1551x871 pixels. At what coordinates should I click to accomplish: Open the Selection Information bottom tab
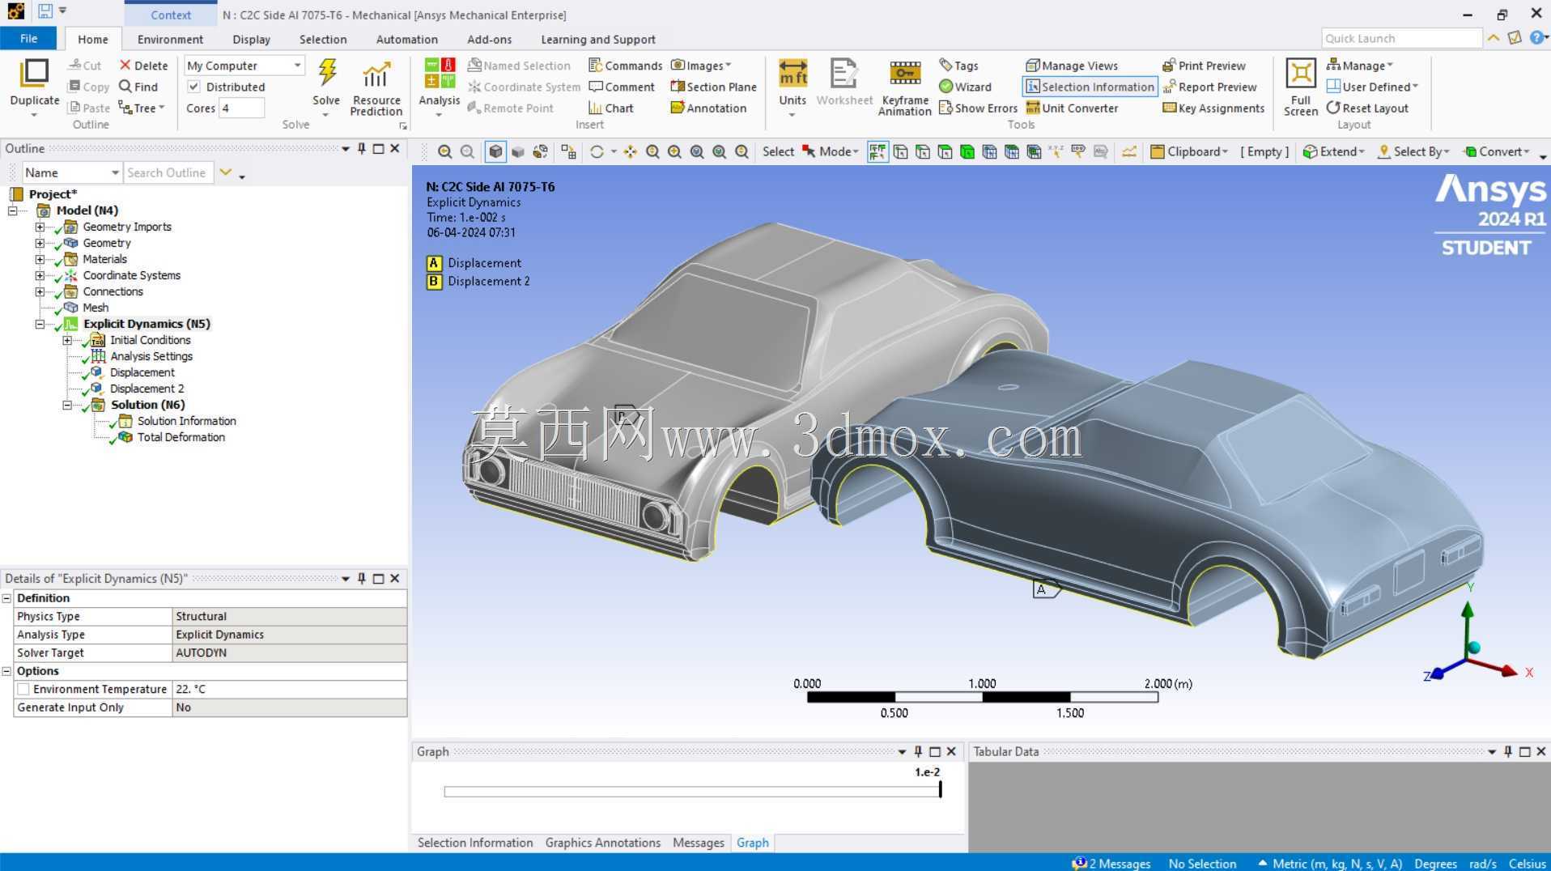point(475,843)
